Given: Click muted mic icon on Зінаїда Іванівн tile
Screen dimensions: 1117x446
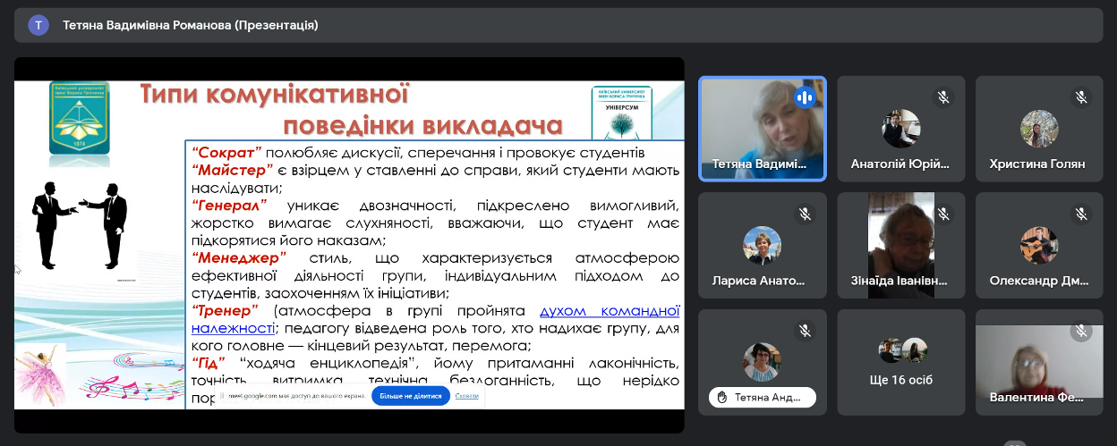Looking at the screenshot, I should (x=942, y=214).
